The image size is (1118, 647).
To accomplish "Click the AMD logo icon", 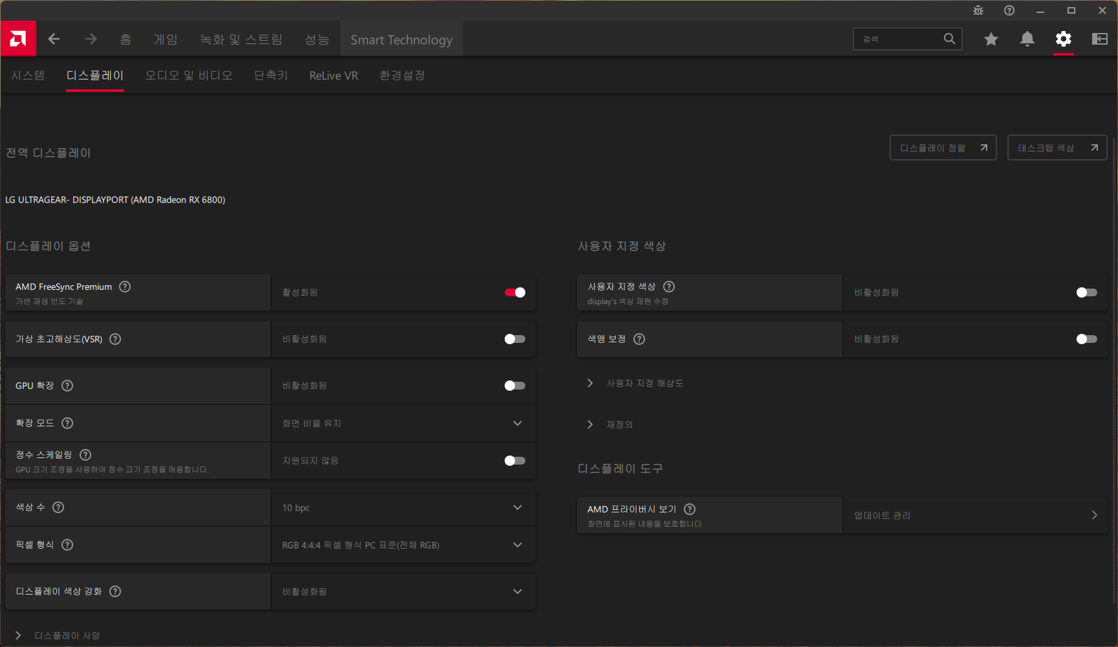I will pos(18,39).
